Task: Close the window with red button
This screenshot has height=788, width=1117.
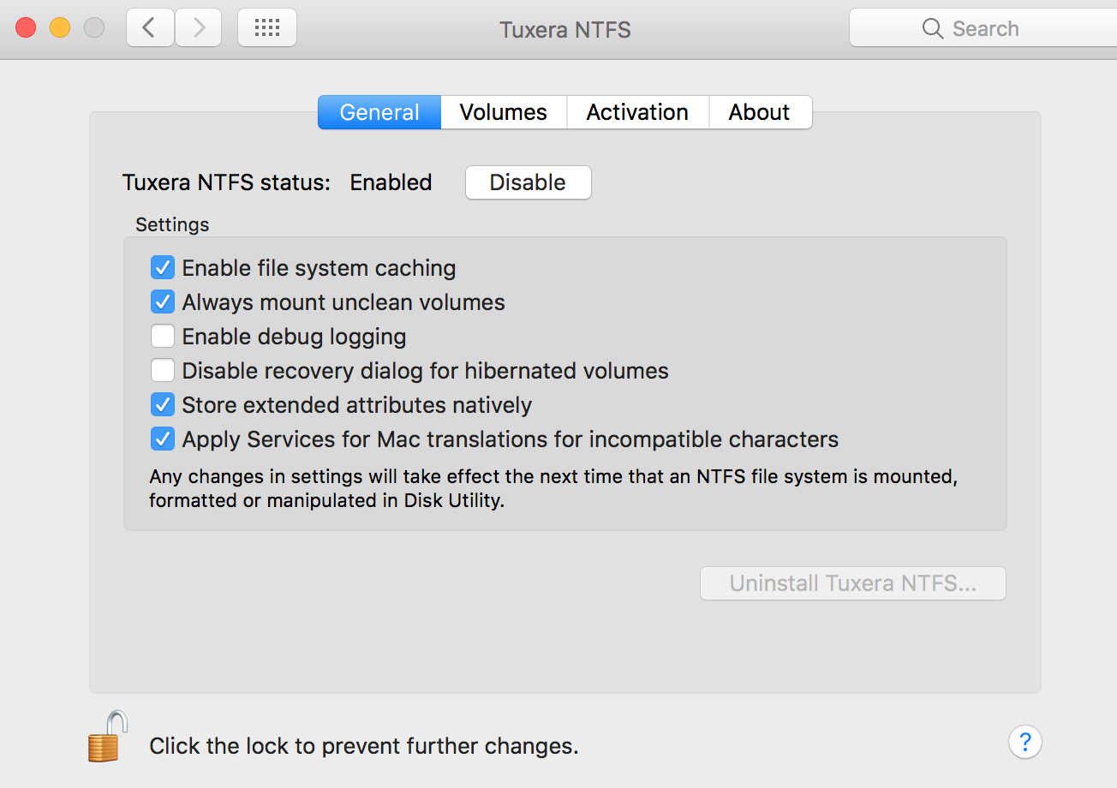Action: click(x=26, y=27)
